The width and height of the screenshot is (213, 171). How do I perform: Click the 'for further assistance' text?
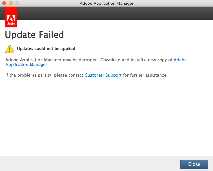tap(145, 75)
